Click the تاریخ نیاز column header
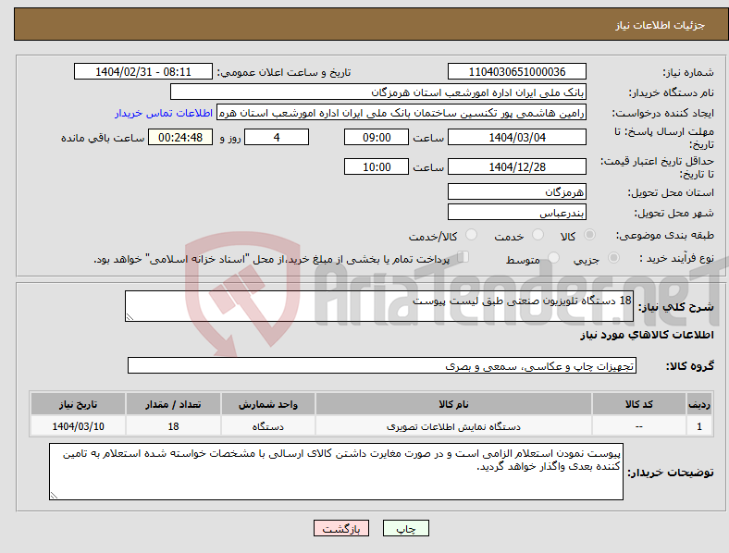The image size is (729, 553). click(78, 404)
